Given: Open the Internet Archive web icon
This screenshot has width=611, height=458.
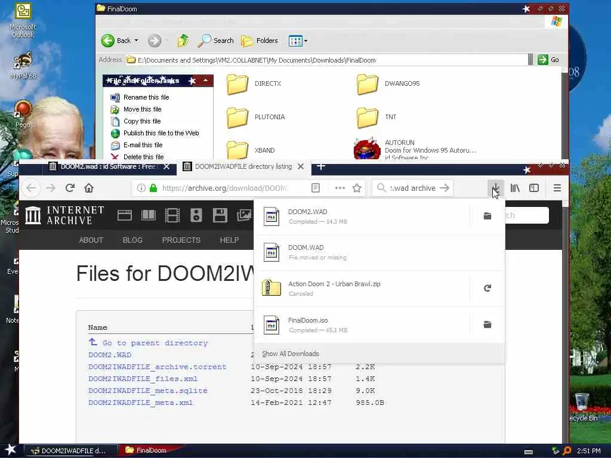Looking at the screenshot, I should tap(125, 215).
